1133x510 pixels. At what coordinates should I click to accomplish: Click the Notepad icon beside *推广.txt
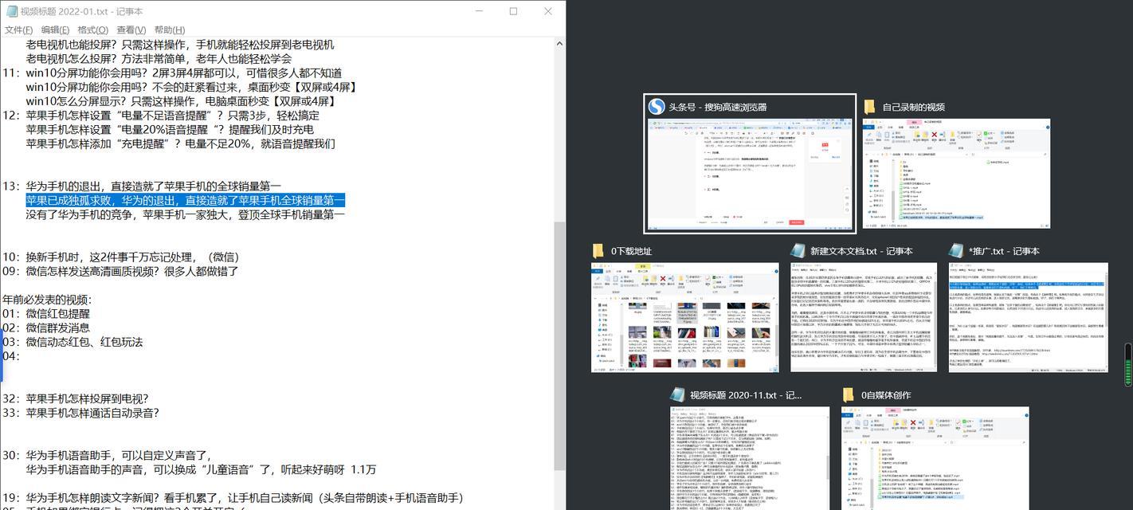point(956,251)
